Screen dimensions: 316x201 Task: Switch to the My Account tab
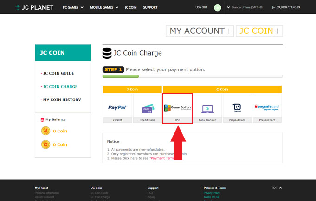(200, 31)
